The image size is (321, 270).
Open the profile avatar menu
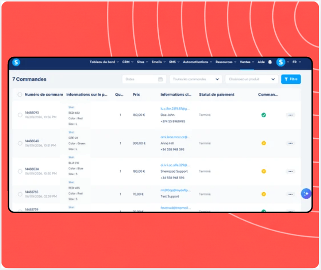coord(281,62)
